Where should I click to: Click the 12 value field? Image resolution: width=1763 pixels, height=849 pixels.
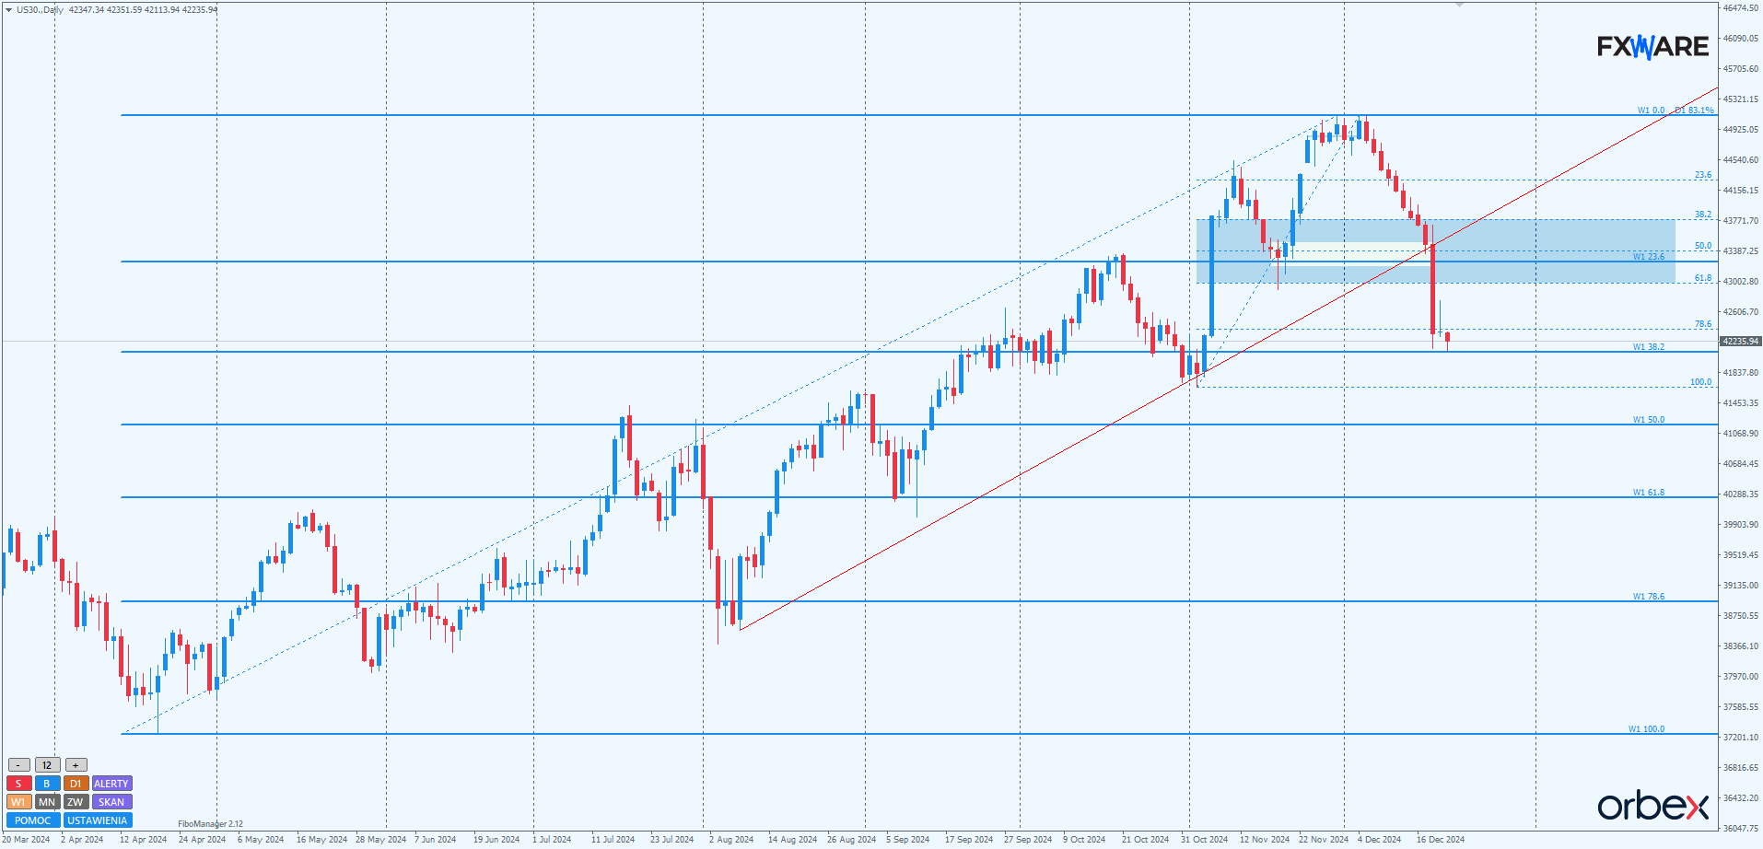pyautogui.click(x=47, y=765)
